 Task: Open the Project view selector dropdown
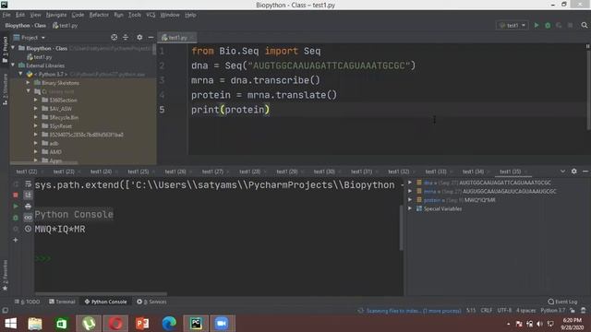[30, 37]
